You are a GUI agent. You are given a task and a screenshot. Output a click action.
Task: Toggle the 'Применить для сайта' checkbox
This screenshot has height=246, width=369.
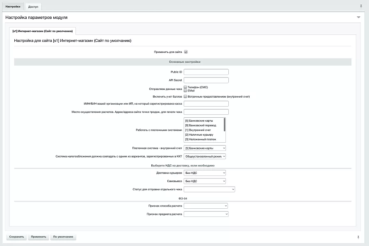point(186,52)
